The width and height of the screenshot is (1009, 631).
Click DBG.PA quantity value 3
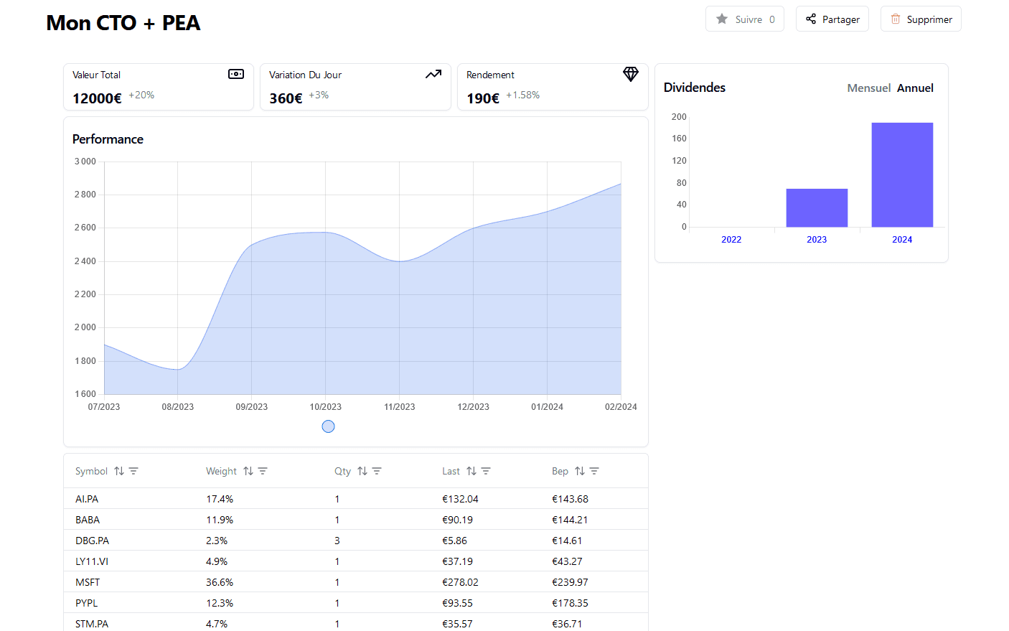point(337,541)
